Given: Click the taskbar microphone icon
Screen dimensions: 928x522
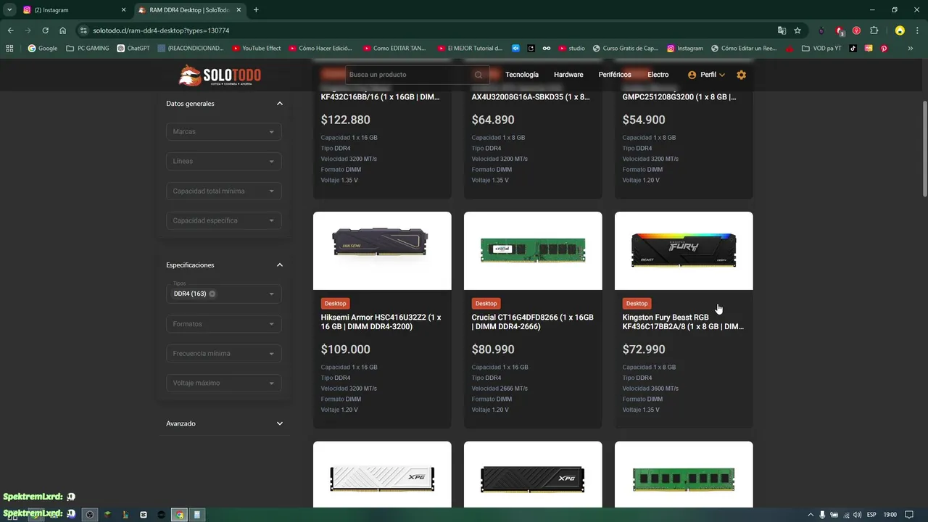Looking at the screenshot, I should pyautogui.click(x=822, y=515).
